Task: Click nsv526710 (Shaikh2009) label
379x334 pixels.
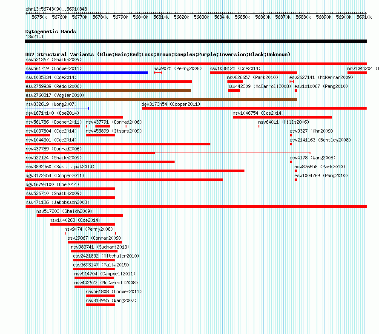Action: click(54, 193)
